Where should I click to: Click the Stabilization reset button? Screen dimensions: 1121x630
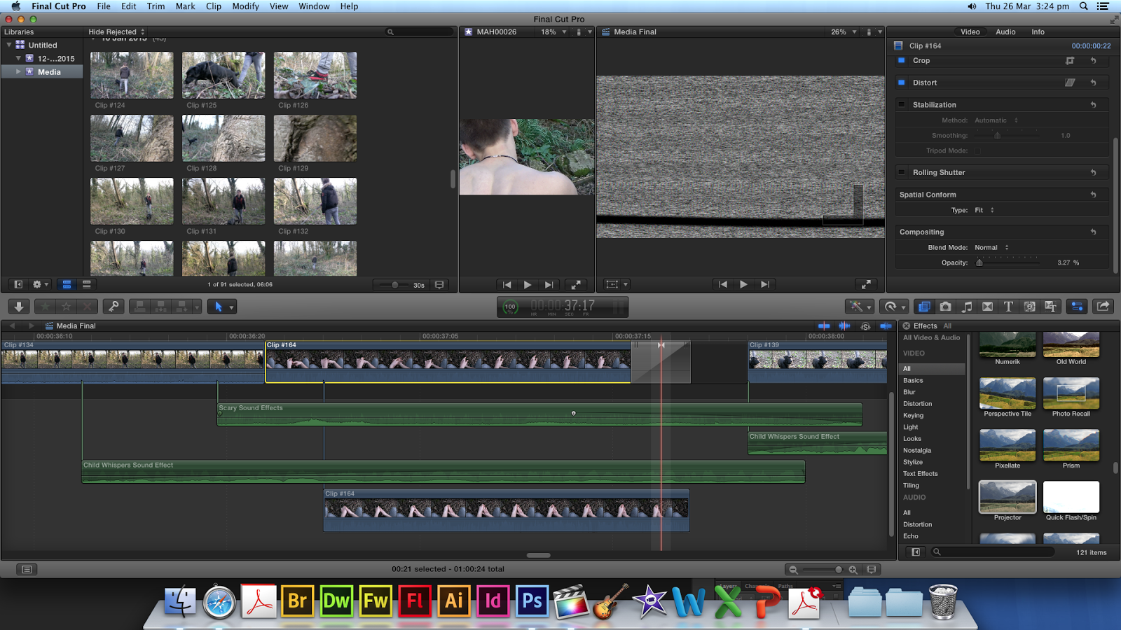pyautogui.click(x=1094, y=104)
